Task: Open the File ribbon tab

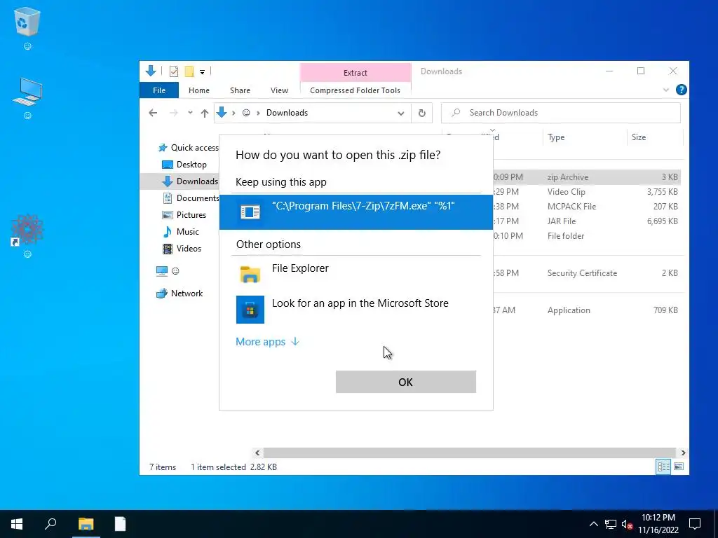Action: (159, 90)
